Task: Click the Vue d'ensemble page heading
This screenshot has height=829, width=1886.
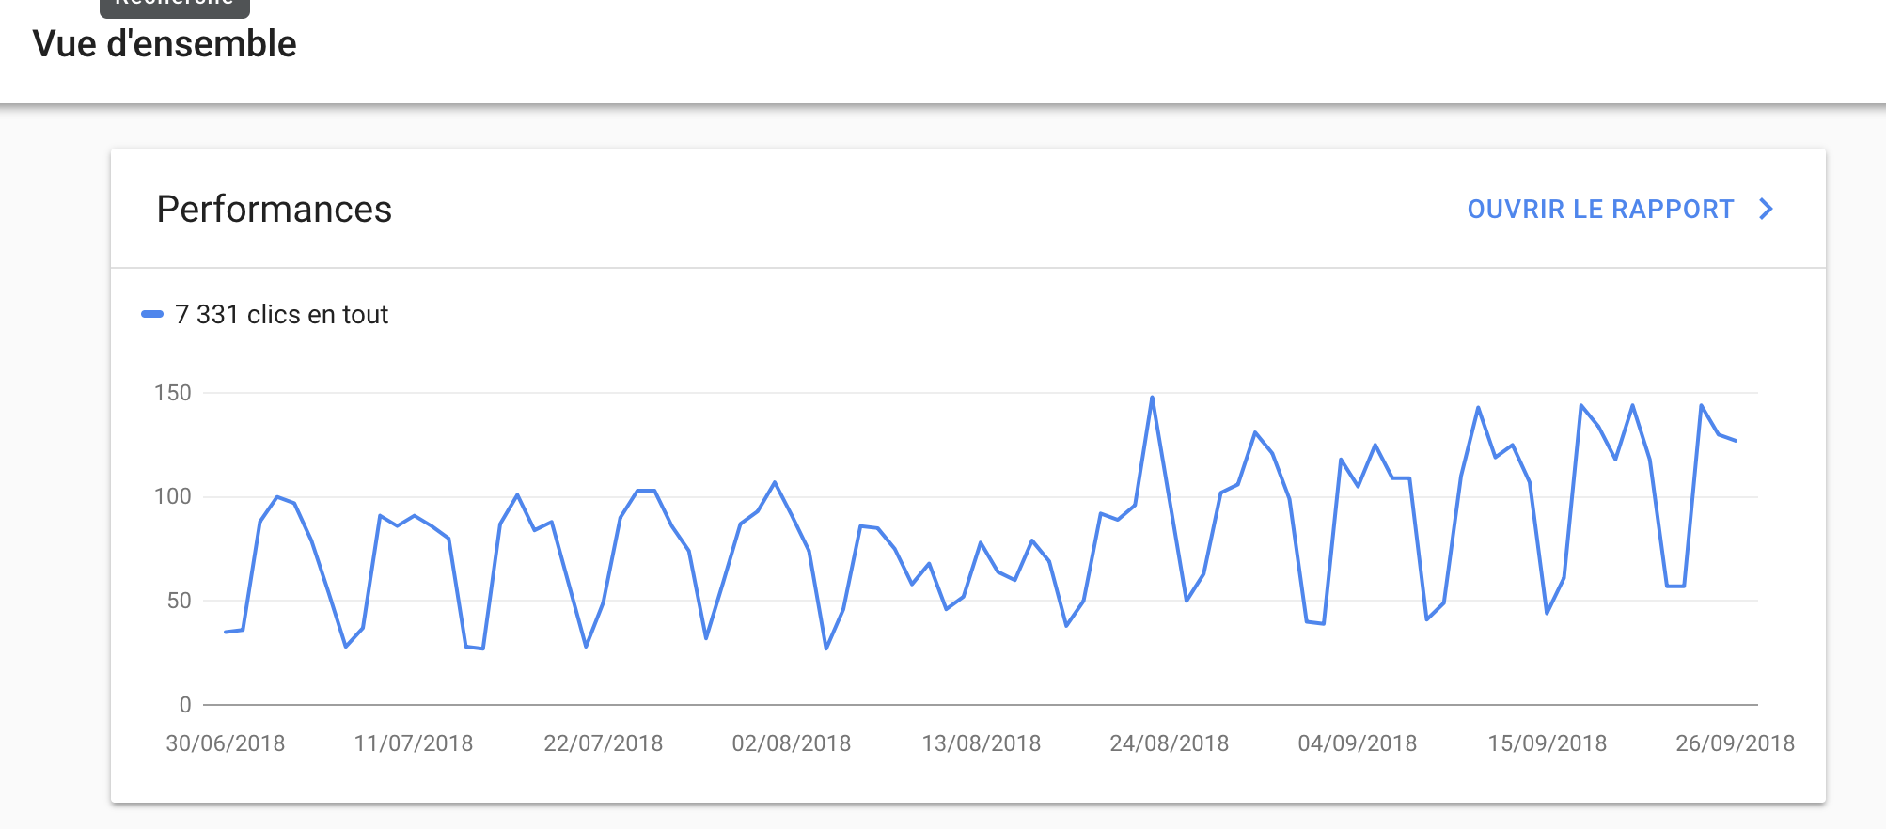Action: click(x=165, y=43)
